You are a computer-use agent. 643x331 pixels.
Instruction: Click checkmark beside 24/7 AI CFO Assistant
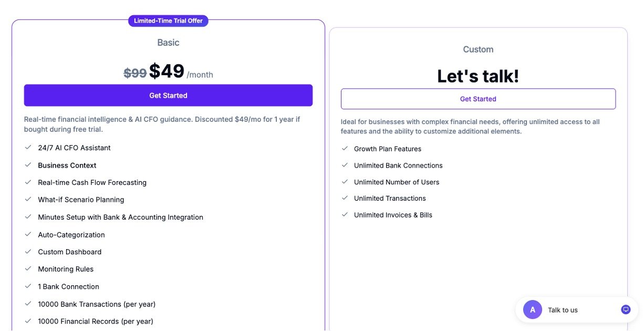(28, 148)
